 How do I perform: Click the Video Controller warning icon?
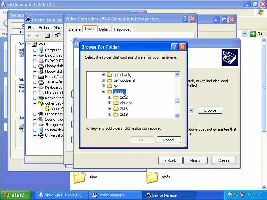(x=47, y=109)
